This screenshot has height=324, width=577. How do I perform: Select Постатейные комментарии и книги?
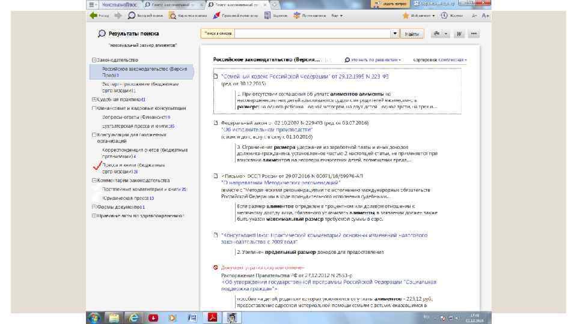(x=144, y=189)
